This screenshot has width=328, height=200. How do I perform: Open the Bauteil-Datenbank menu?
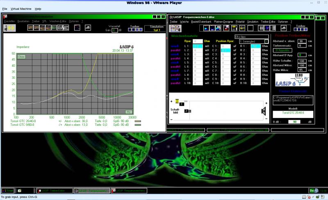tap(200, 21)
